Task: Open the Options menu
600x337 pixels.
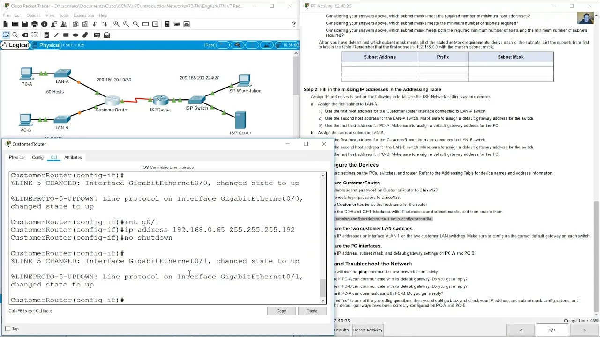Action: click(x=33, y=15)
